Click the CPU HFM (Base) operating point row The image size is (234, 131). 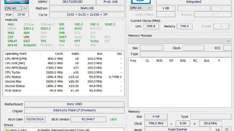pos(64,68)
